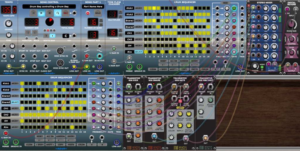Set beats per bar to 3
The height and width of the screenshot is (151, 300).
tap(46, 36)
